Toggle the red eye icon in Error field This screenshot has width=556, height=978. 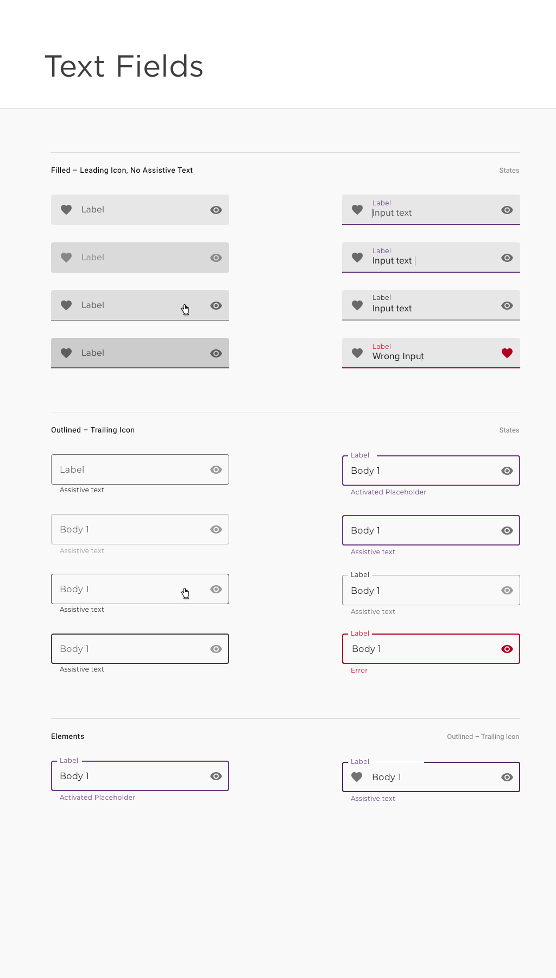(507, 649)
